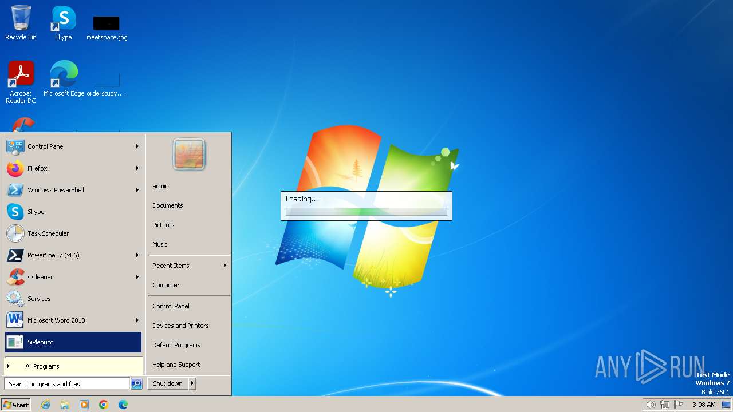The height and width of the screenshot is (412, 733).
Task: Open Task Scheduler from the Start menu
Action: pos(73,233)
